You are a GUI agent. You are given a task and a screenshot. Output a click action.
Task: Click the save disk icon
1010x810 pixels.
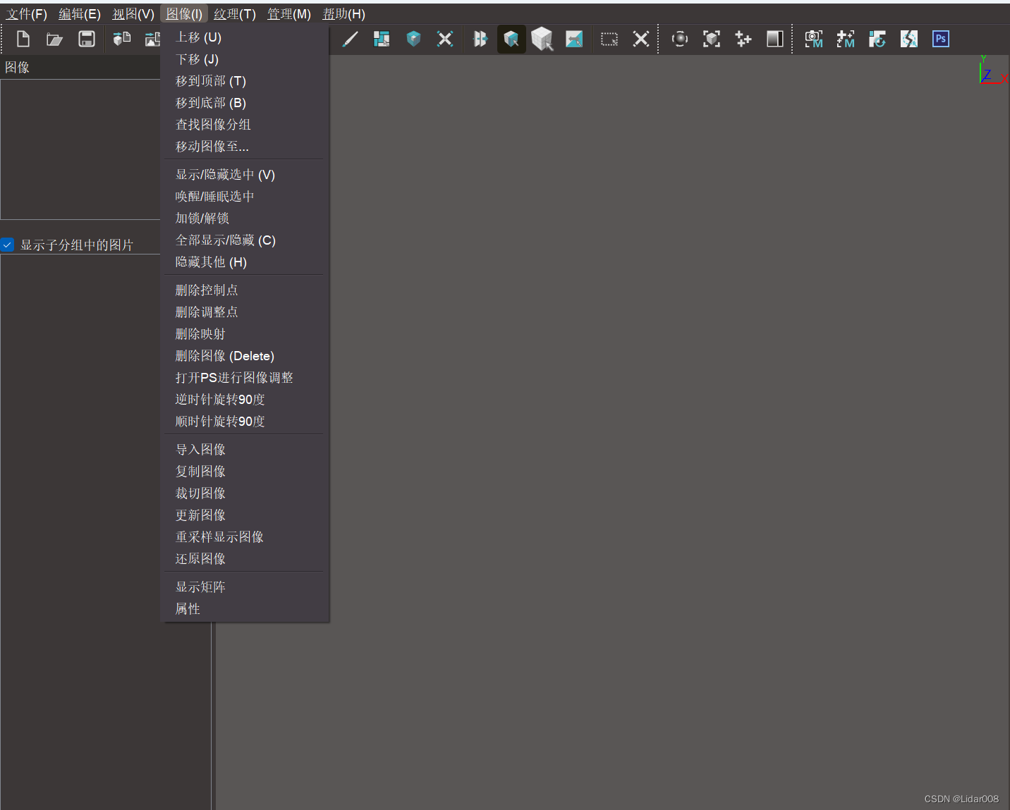point(87,39)
